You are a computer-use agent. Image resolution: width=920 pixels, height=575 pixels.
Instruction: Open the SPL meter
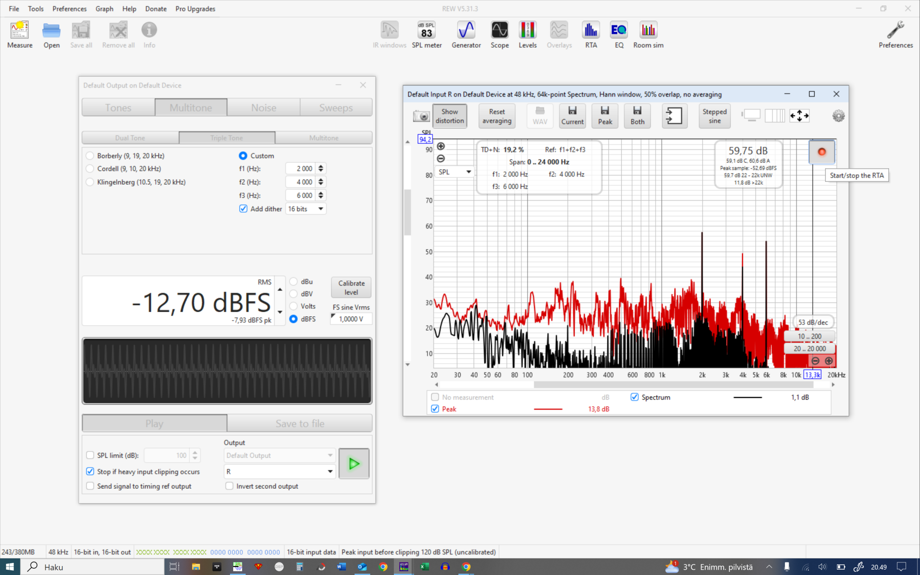427,35
